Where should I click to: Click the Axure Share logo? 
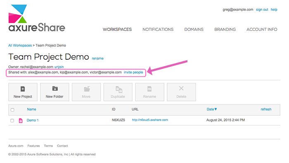pyautogui.click(x=37, y=18)
